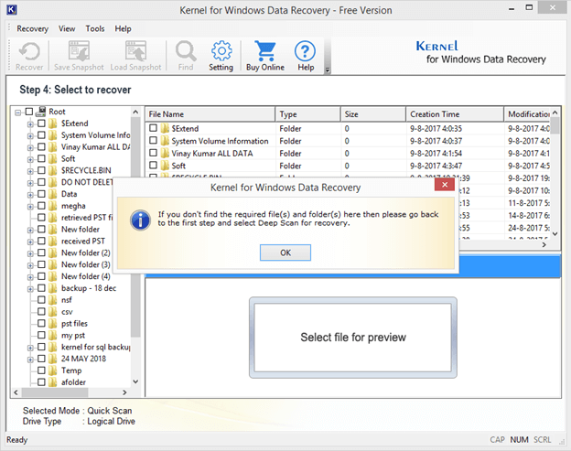Open the Recovery menu
The width and height of the screenshot is (571, 451).
[x=32, y=28]
